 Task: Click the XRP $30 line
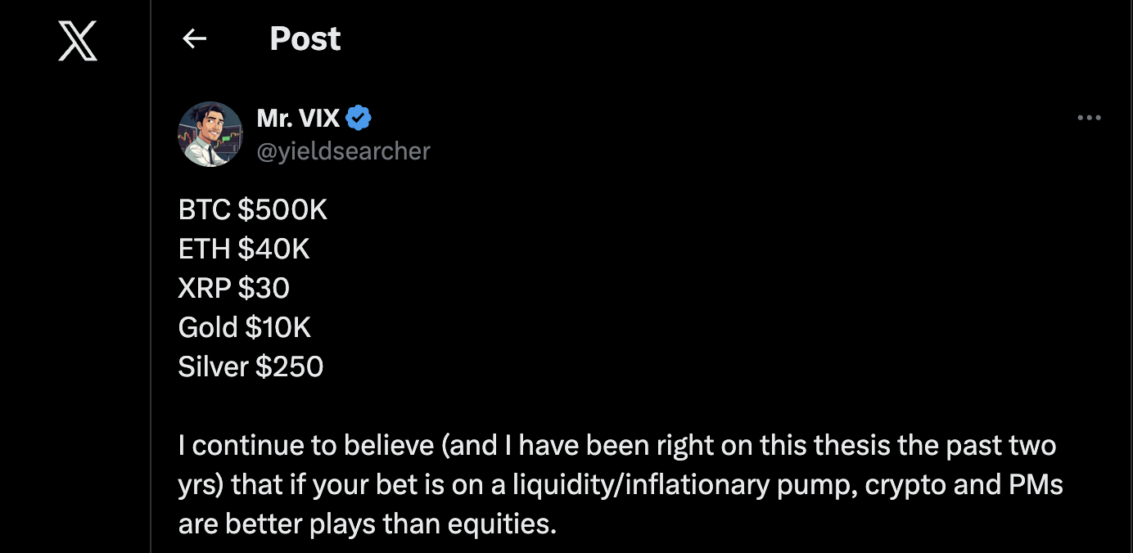pos(234,288)
